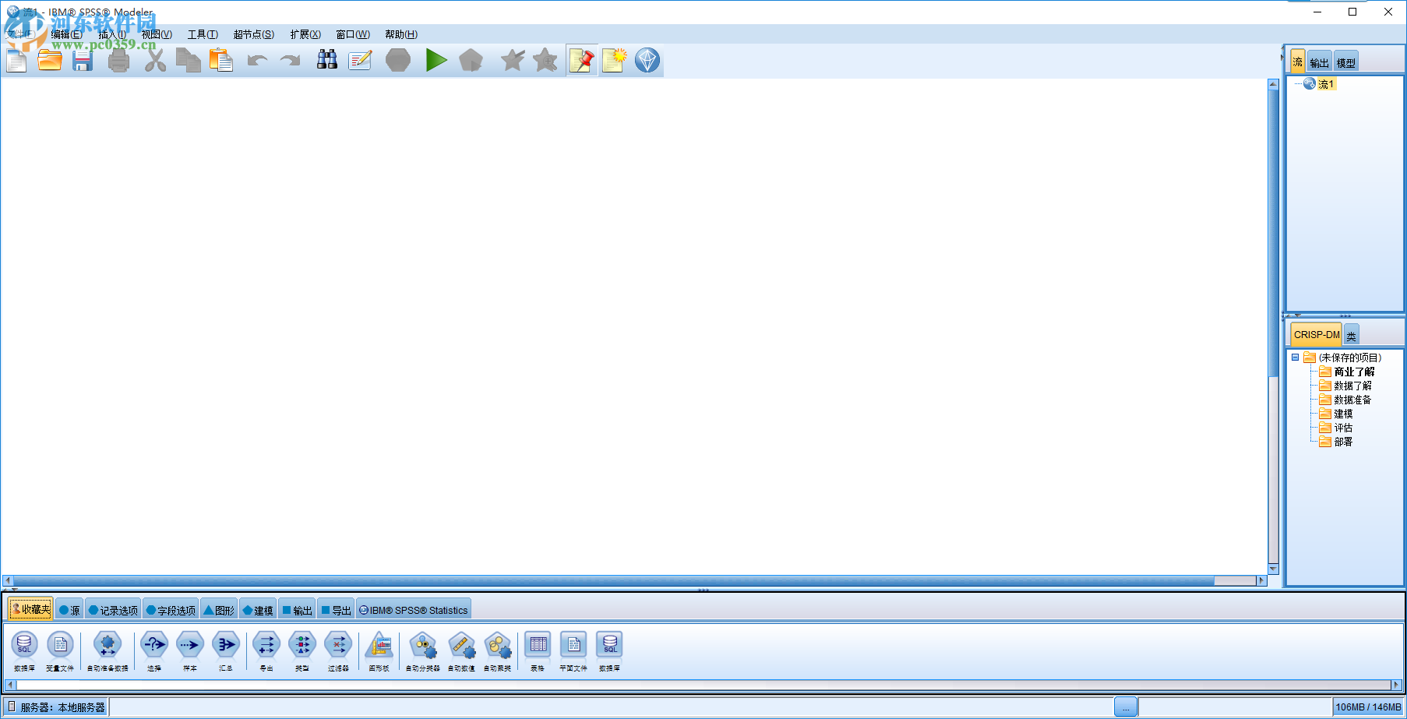Undo the last action

tap(257, 61)
